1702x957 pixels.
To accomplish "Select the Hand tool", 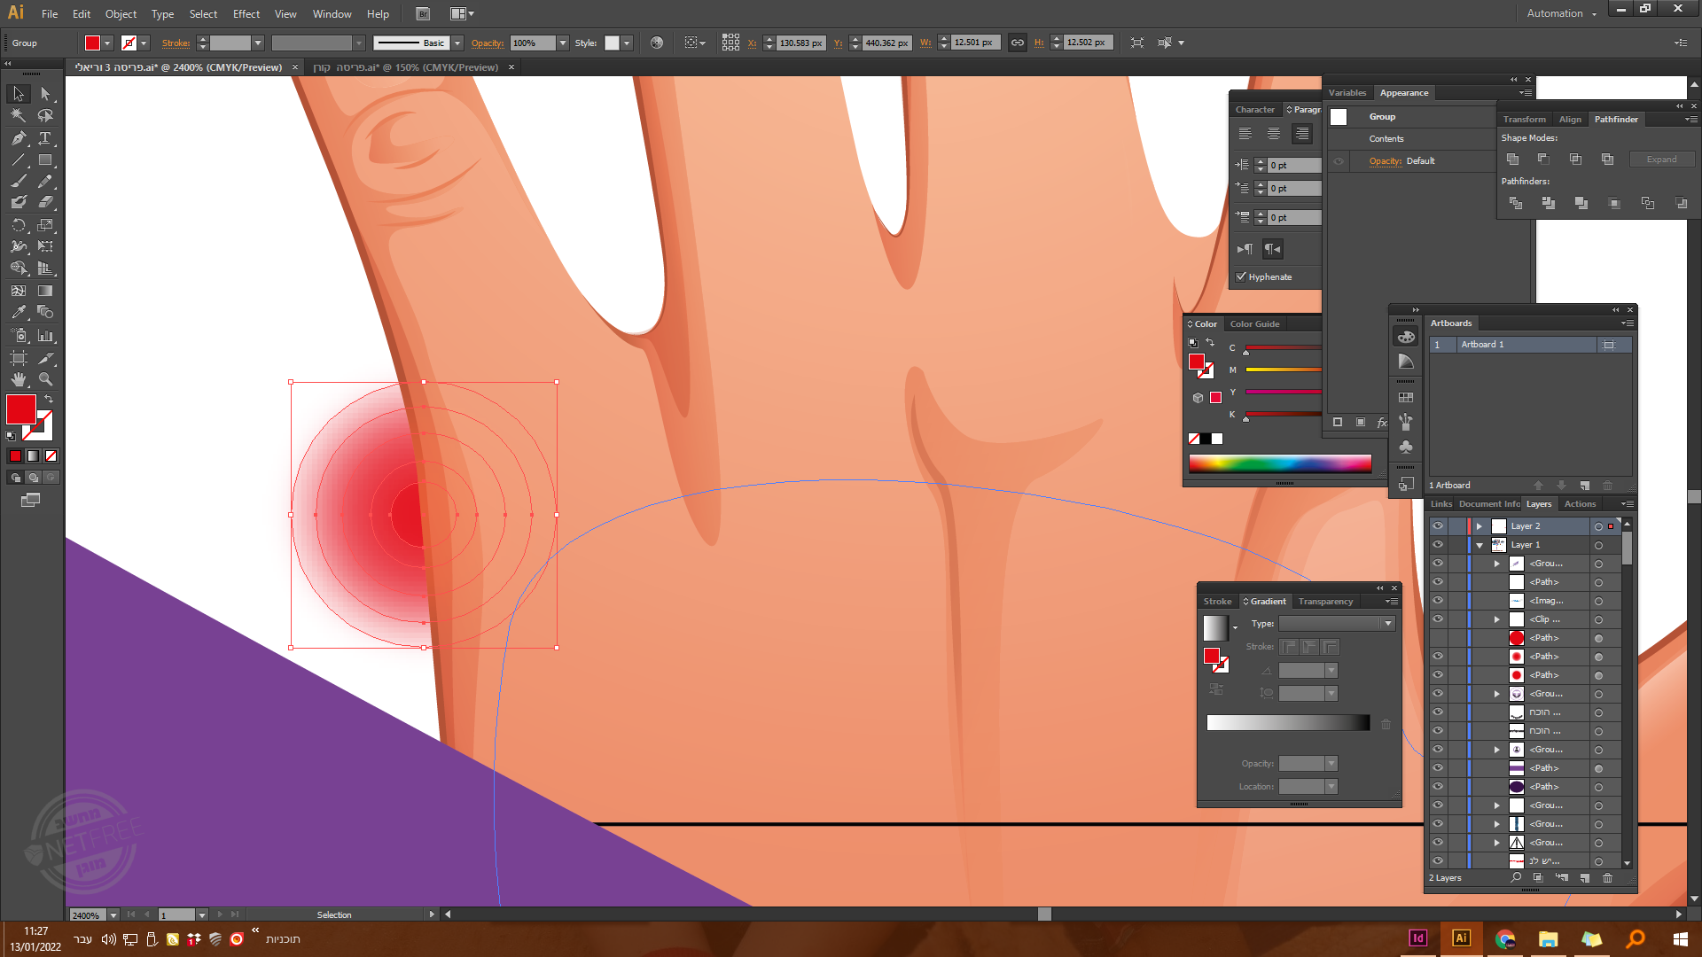I will (18, 379).
